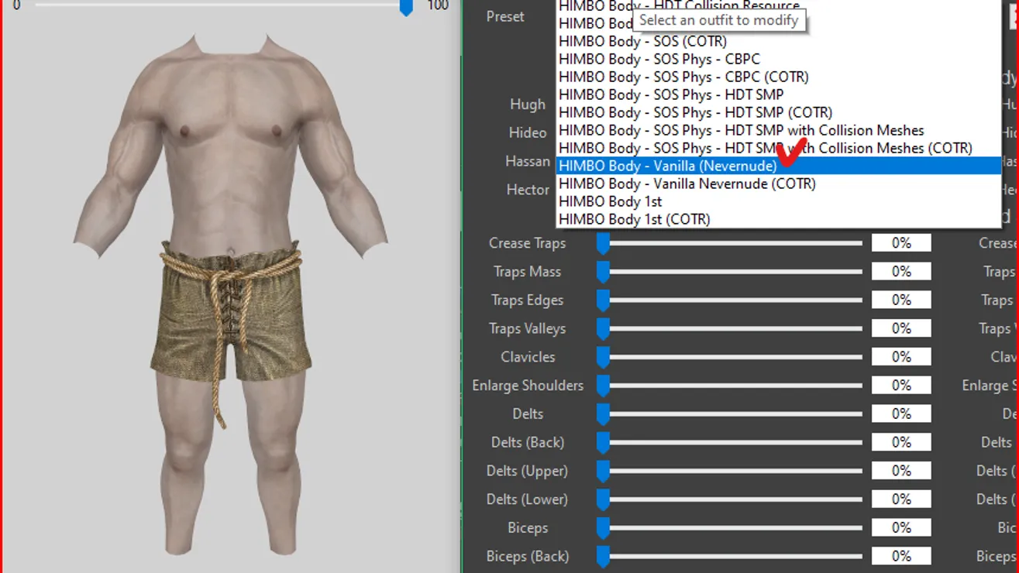1019x573 pixels.
Task: Focus the Delts (Upper) percentage box
Action: point(900,471)
